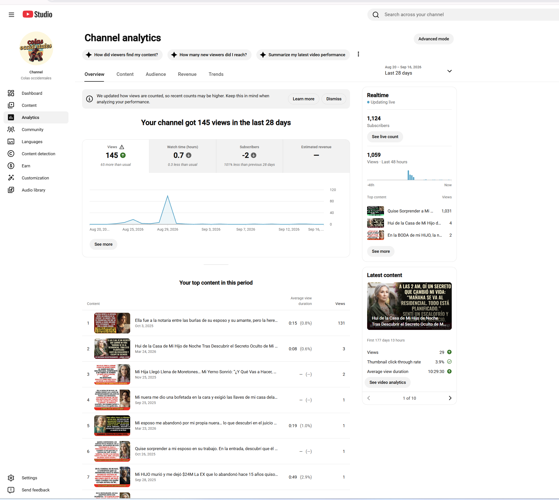Click the info icon in the notice banner

89,99
